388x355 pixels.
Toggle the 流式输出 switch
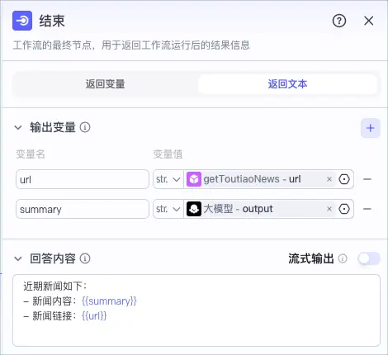click(x=369, y=258)
